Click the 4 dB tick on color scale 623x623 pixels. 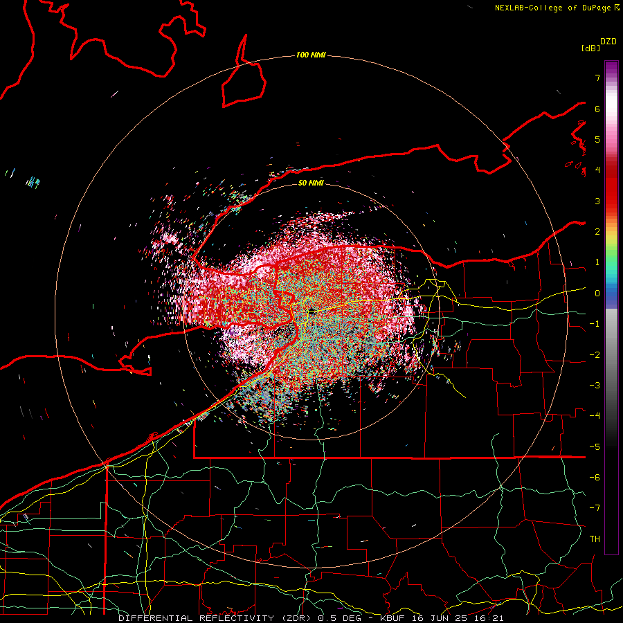click(597, 170)
